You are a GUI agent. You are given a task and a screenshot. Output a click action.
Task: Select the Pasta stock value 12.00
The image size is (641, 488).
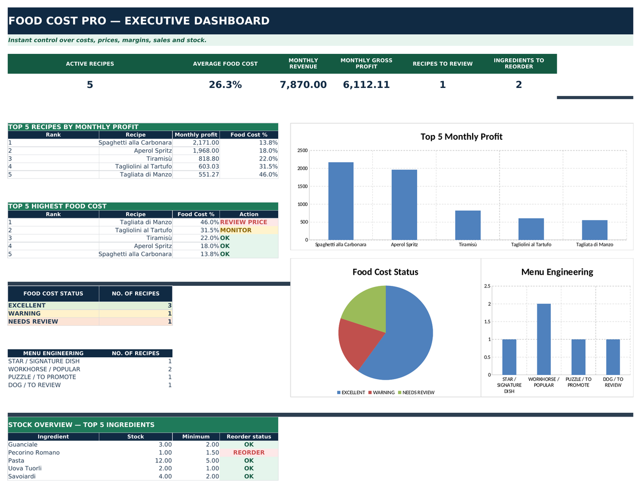[136, 460]
